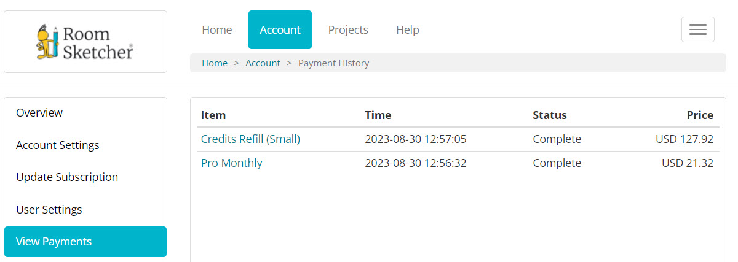Open the Credits Refill (Small) payment item

pyautogui.click(x=250, y=139)
